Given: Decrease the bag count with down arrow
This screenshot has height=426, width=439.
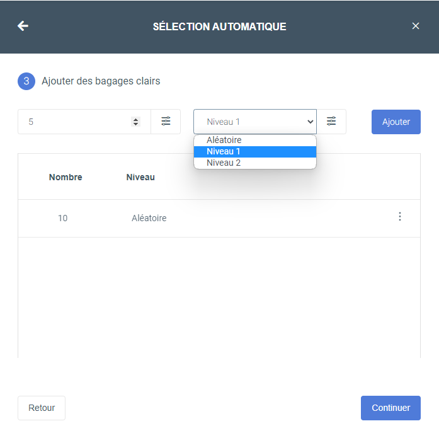Looking at the screenshot, I should (x=136, y=124).
